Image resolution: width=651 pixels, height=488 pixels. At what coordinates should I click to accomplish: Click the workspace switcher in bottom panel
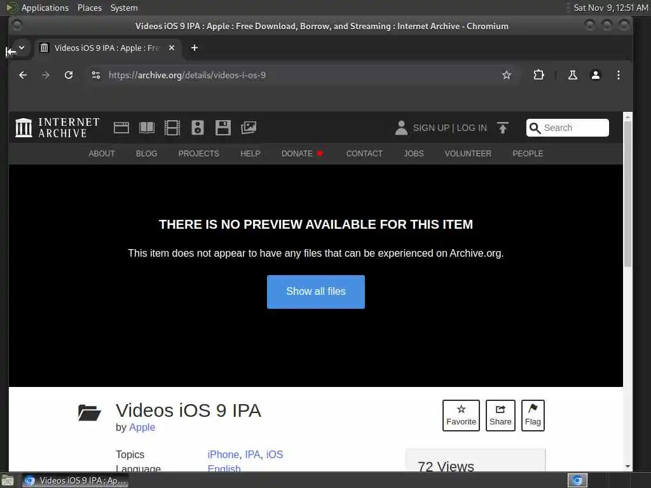[x=577, y=480]
